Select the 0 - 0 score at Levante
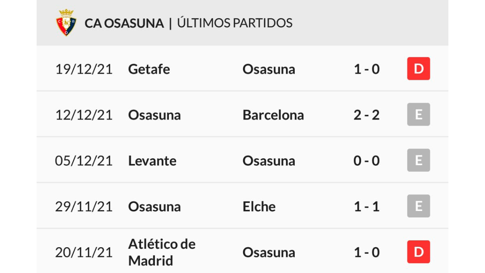 pos(367,161)
